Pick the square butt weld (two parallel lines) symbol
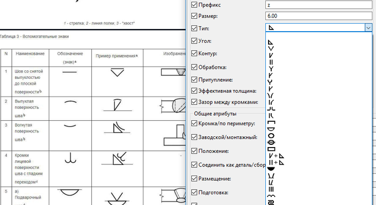 coord(271,62)
